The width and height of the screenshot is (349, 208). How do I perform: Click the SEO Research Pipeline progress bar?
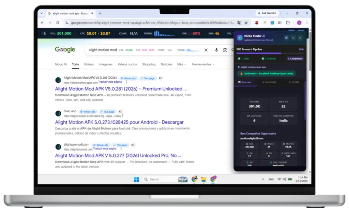point(270,53)
